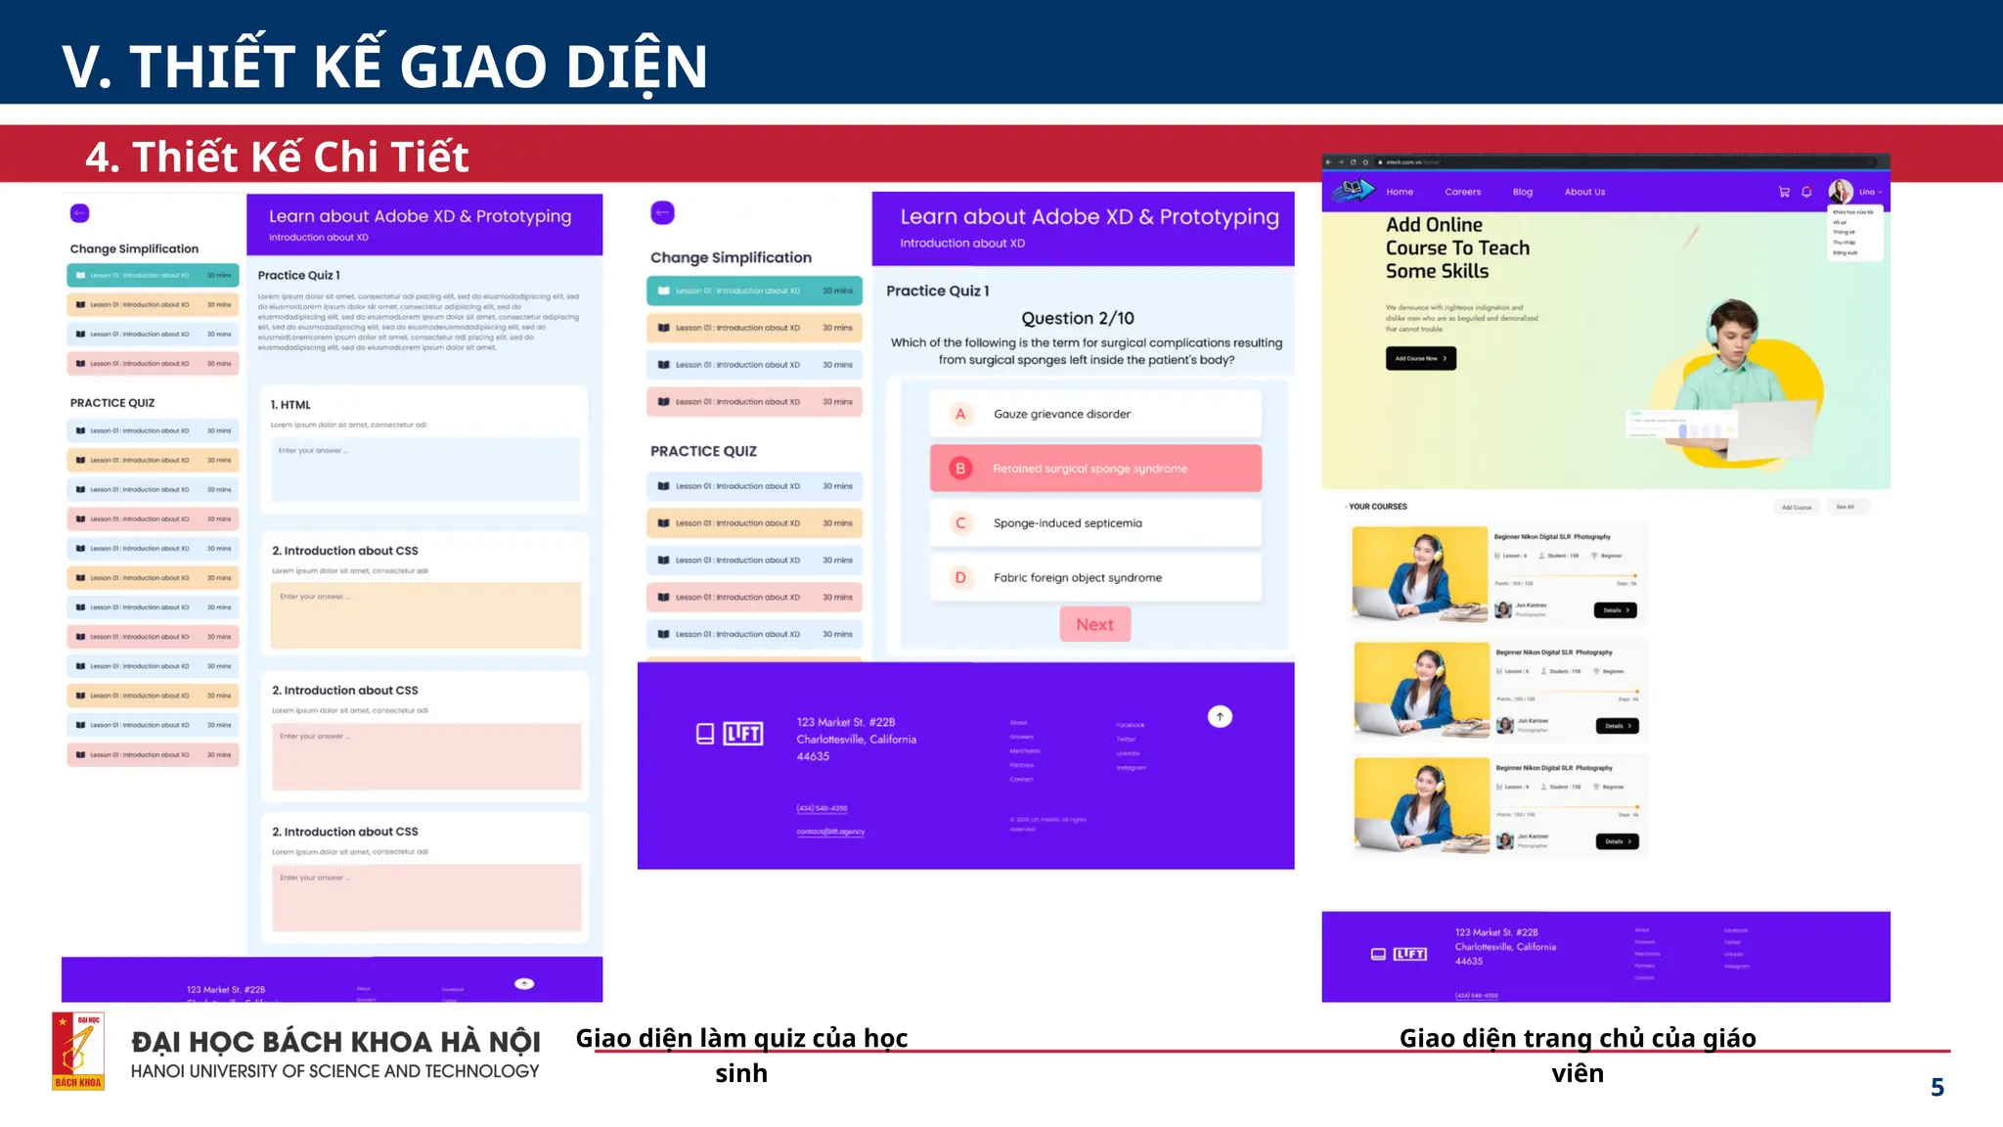Choose Đăng xuất from the account menu
The width and height of the screenshot is (2003, 1127).
[1845, 253]
